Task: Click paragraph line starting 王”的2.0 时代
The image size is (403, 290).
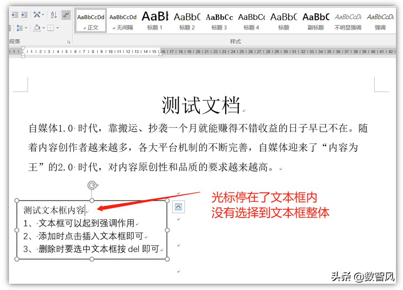Action: coord(151,167)
